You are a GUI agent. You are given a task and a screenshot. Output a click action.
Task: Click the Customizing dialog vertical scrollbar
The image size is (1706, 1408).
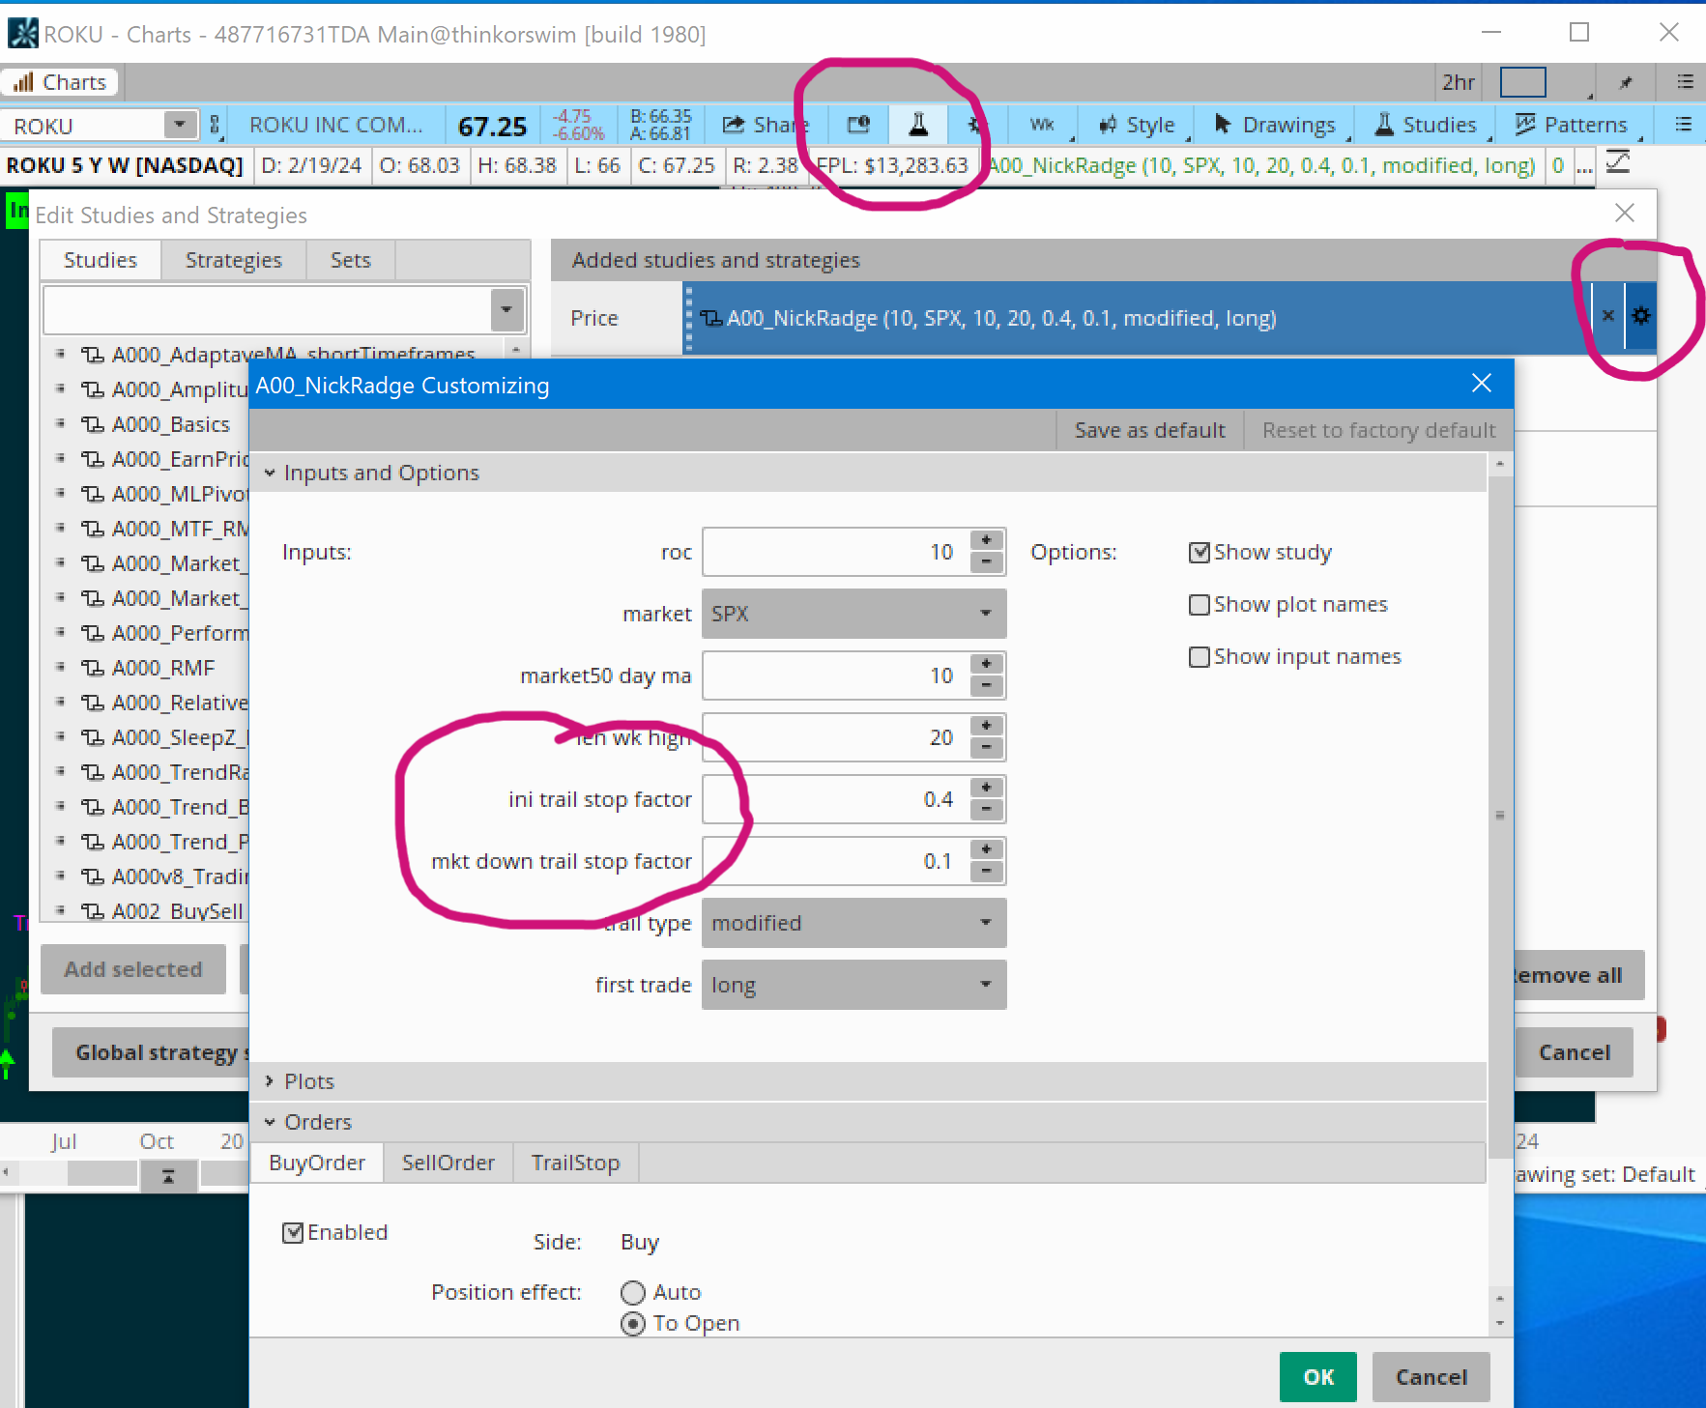1500,815
